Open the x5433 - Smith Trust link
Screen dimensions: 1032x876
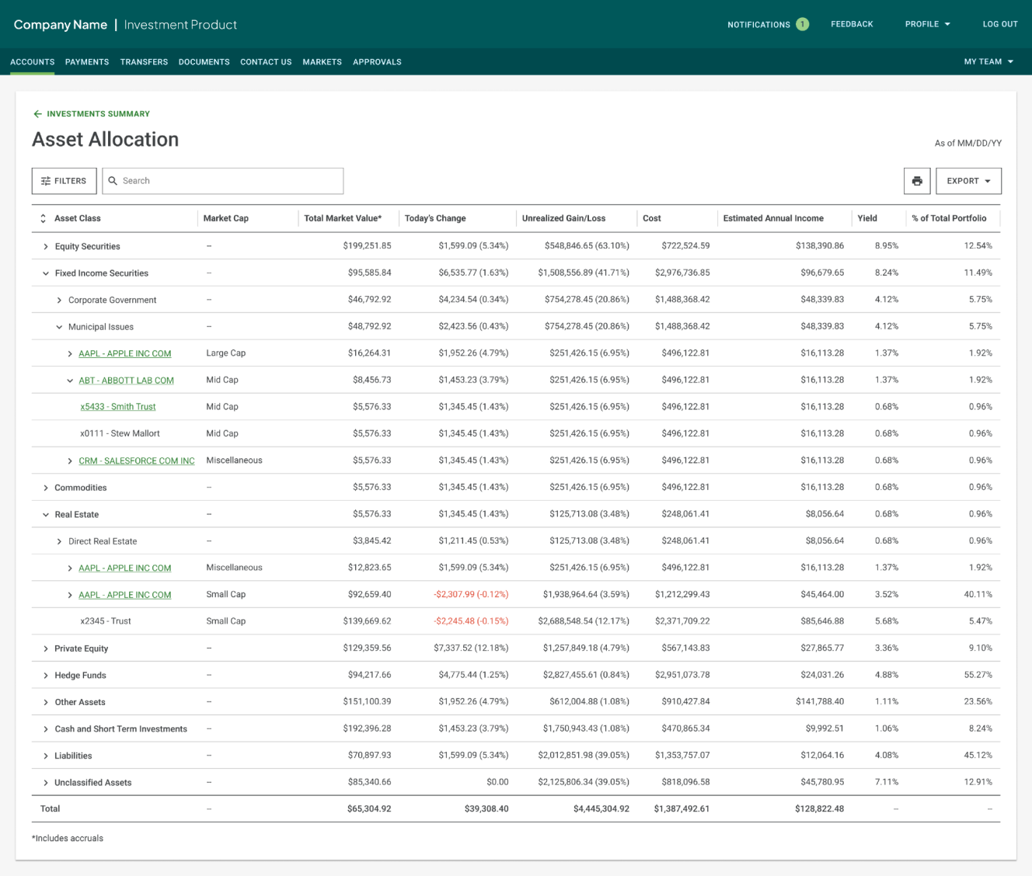[x=118, y=407]
